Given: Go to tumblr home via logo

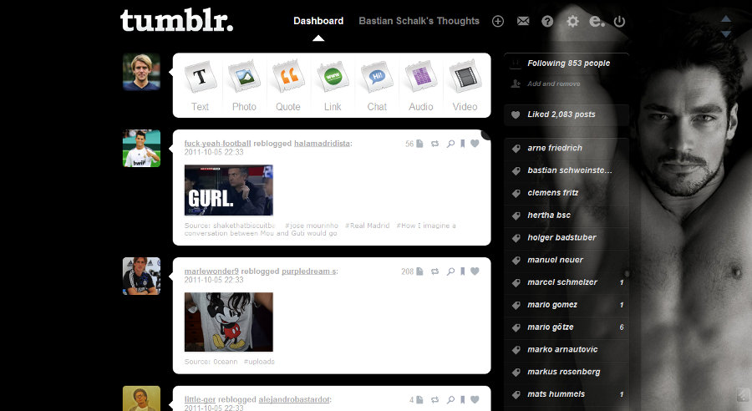Looking at the screenshot, I should pos(176,21).
